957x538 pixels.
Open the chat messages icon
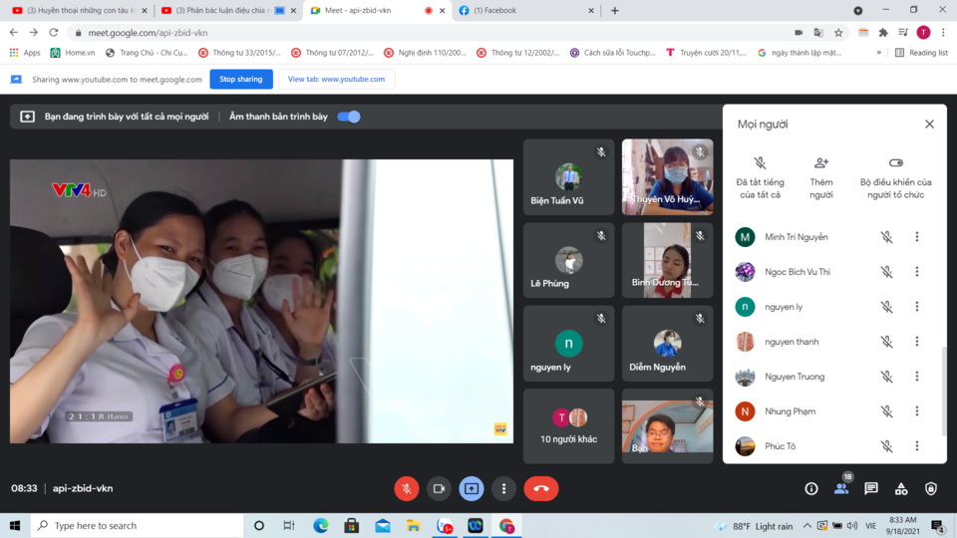point(871,488)
